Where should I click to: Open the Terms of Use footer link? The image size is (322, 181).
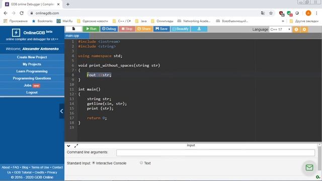click(x=40, y=167)
